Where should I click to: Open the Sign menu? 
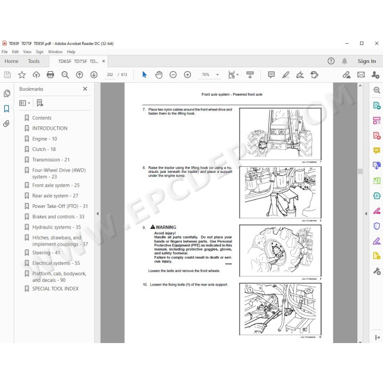(39, 52)
